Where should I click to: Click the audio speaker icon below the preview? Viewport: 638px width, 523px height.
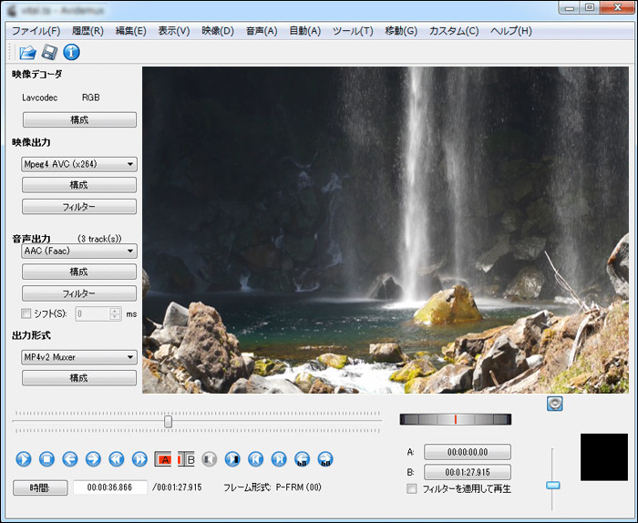tap(555, 404)
